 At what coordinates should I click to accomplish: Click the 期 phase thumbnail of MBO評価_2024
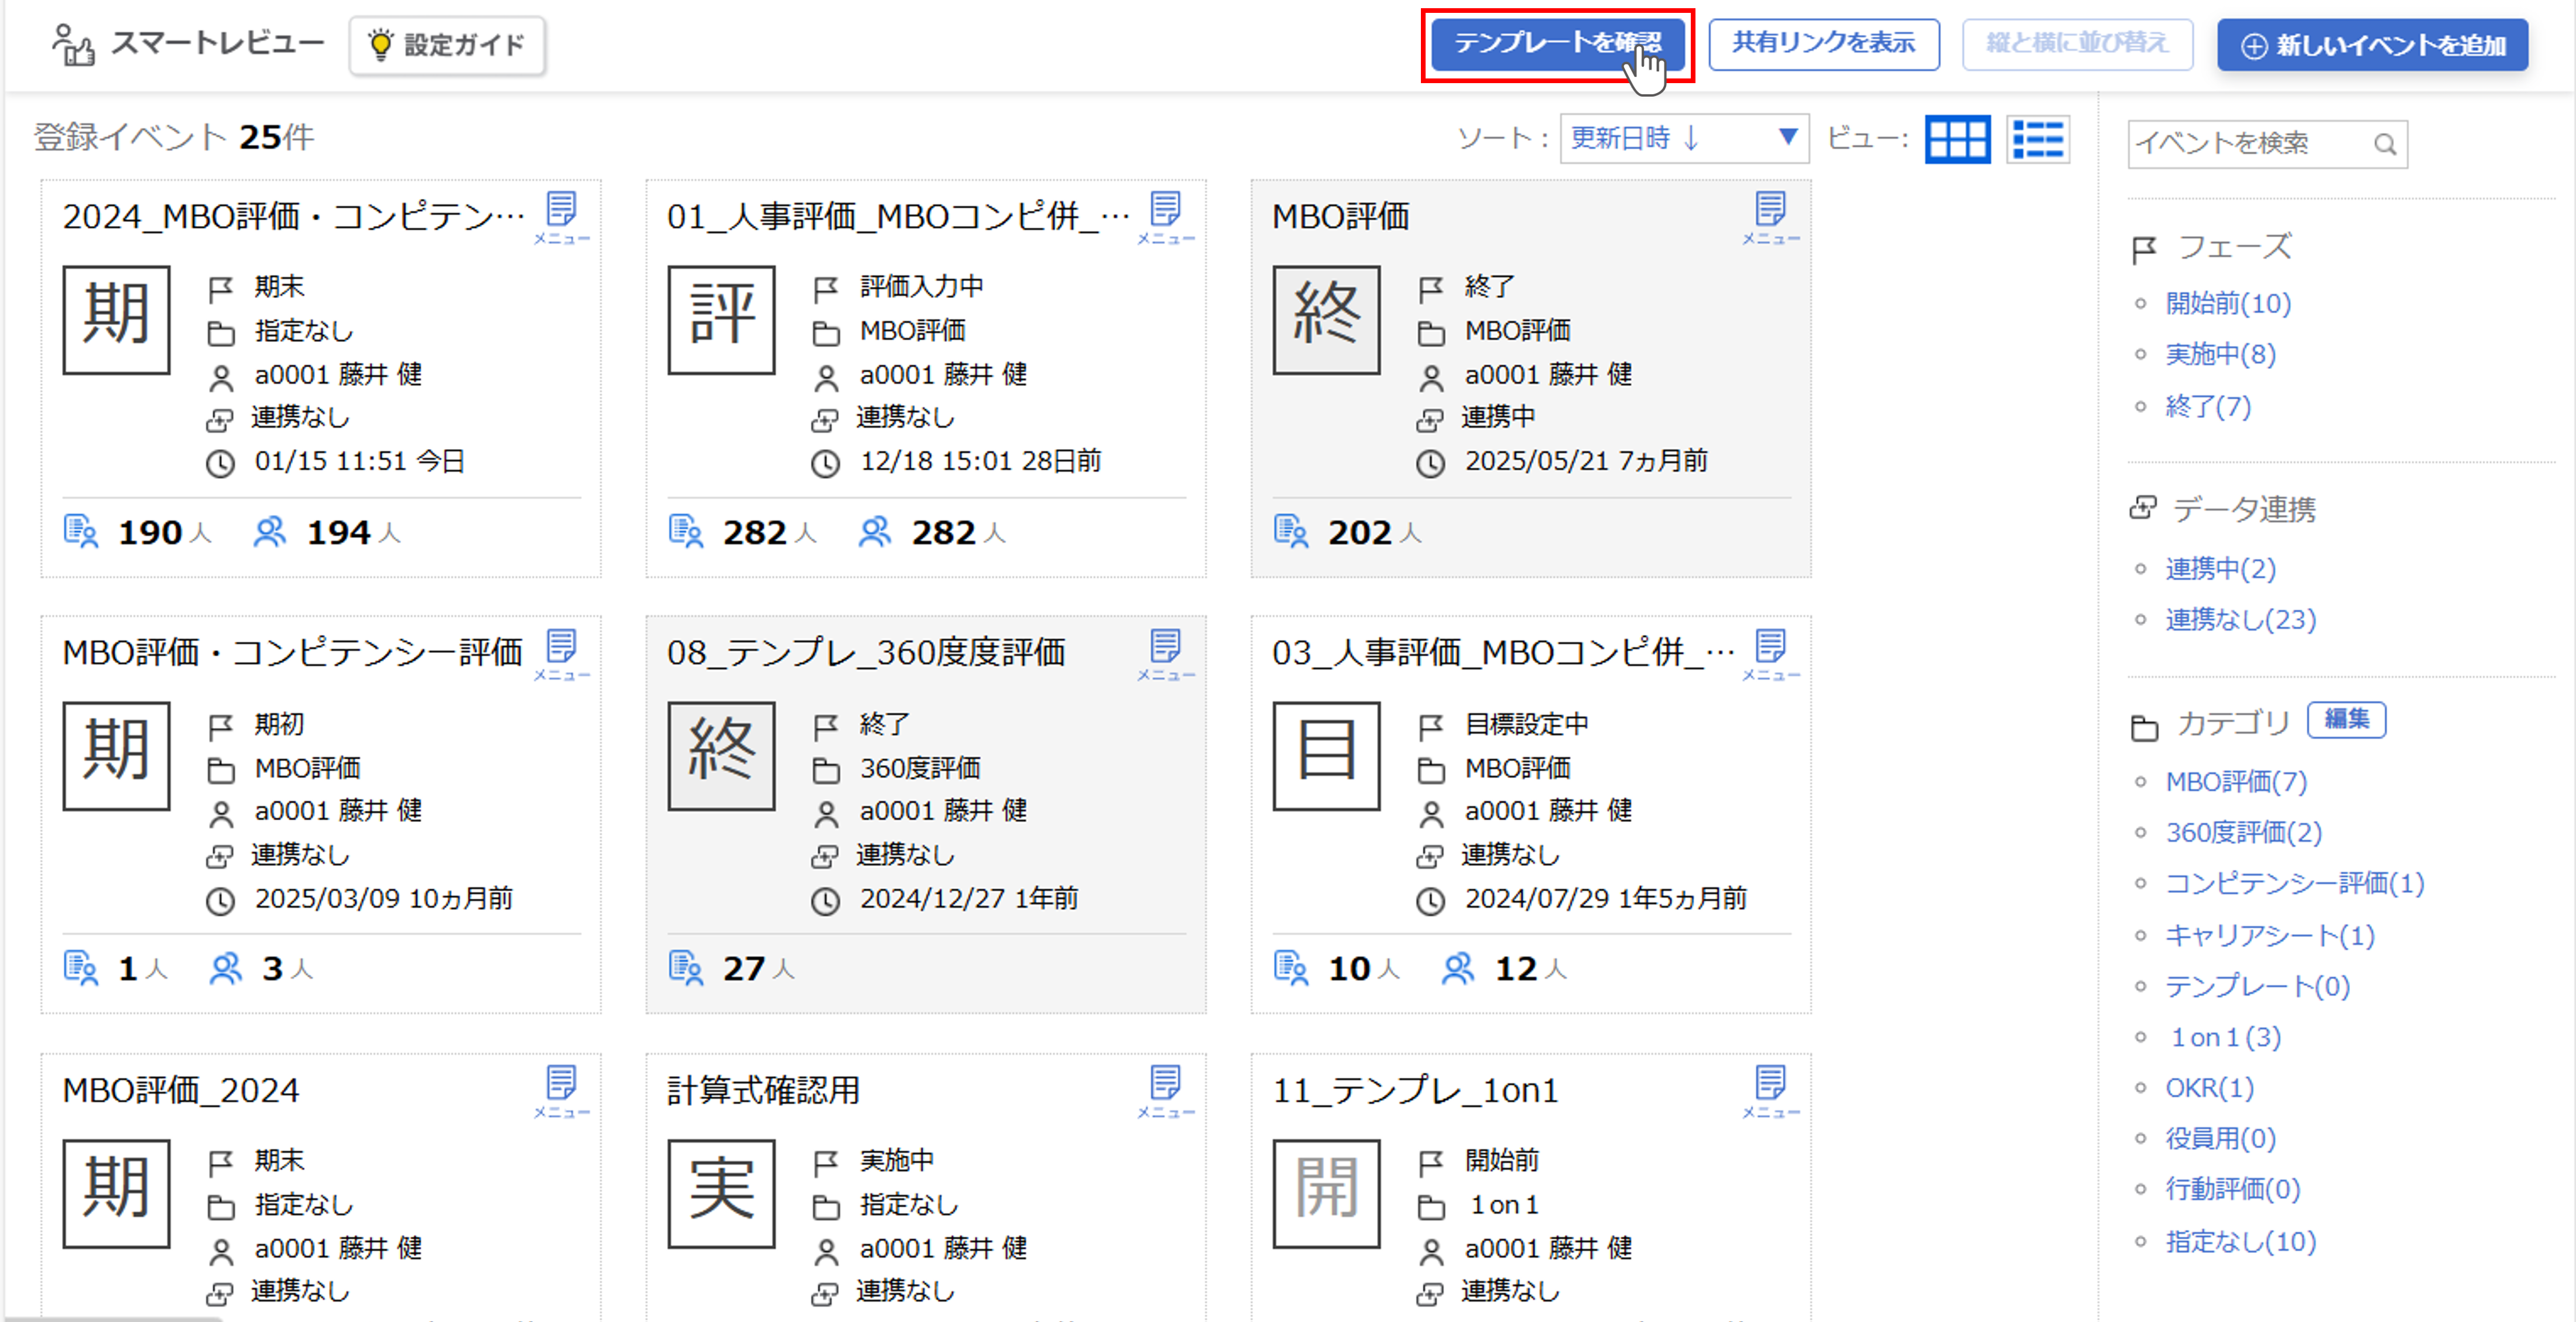[116, 1193]
